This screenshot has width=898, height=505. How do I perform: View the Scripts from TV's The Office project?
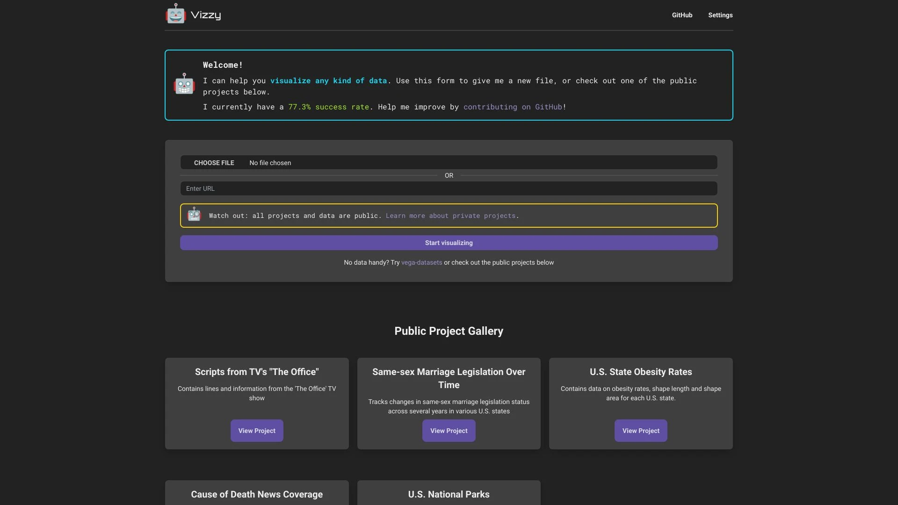coord(256,430)
